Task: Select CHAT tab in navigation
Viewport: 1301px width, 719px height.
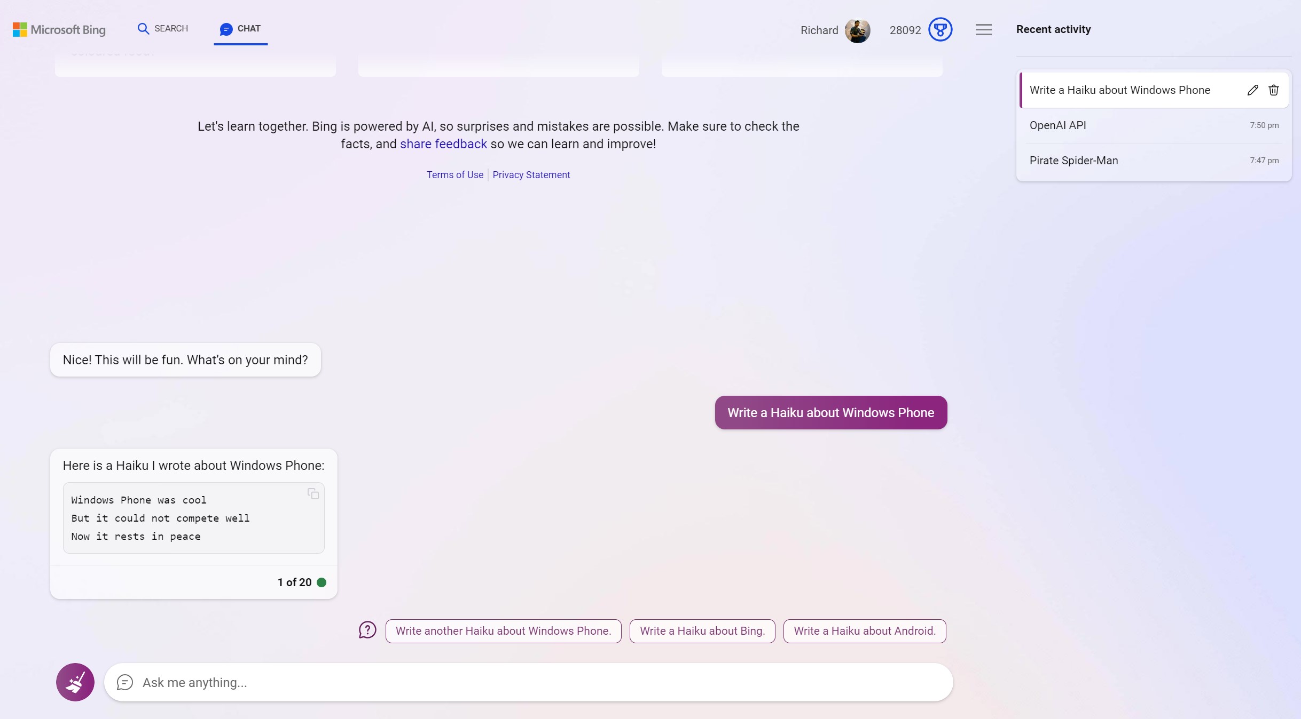Action: [x=241, y=28]
